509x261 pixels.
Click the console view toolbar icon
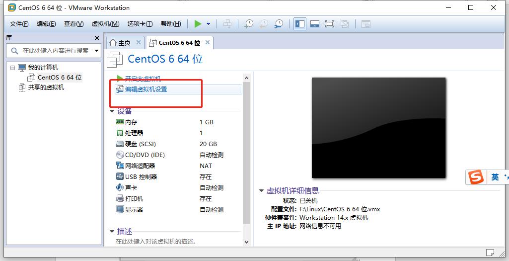click(x=366, y=24)
